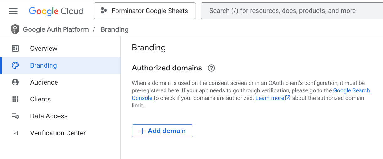
Task: Open the hamburger navigation menu
Action: (13, 11)
